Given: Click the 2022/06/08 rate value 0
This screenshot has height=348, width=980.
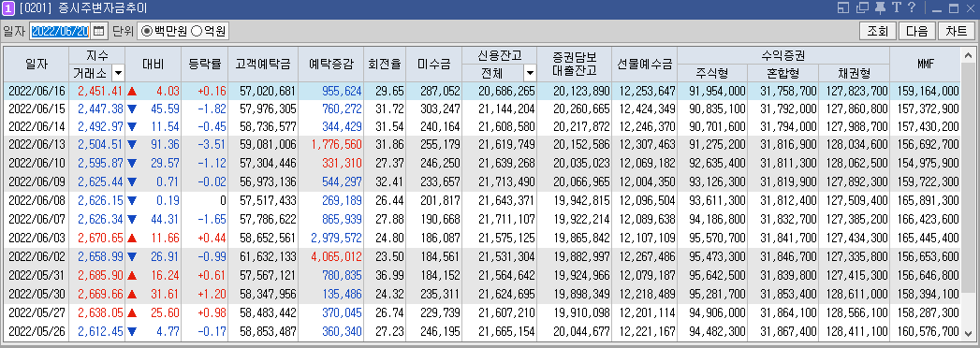Looking at the screenshot, I should [x=223, y=200].
